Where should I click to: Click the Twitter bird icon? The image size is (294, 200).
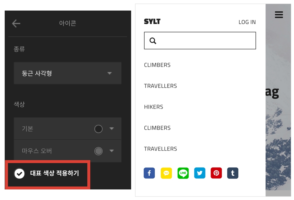coord(200,173)
